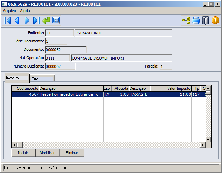Open yellow hierarchy tree icon
222x173 pixels.
[186, 21]
